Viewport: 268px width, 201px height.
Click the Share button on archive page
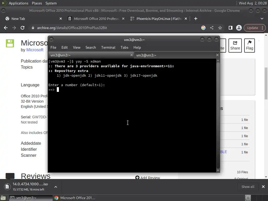(235, 46)
